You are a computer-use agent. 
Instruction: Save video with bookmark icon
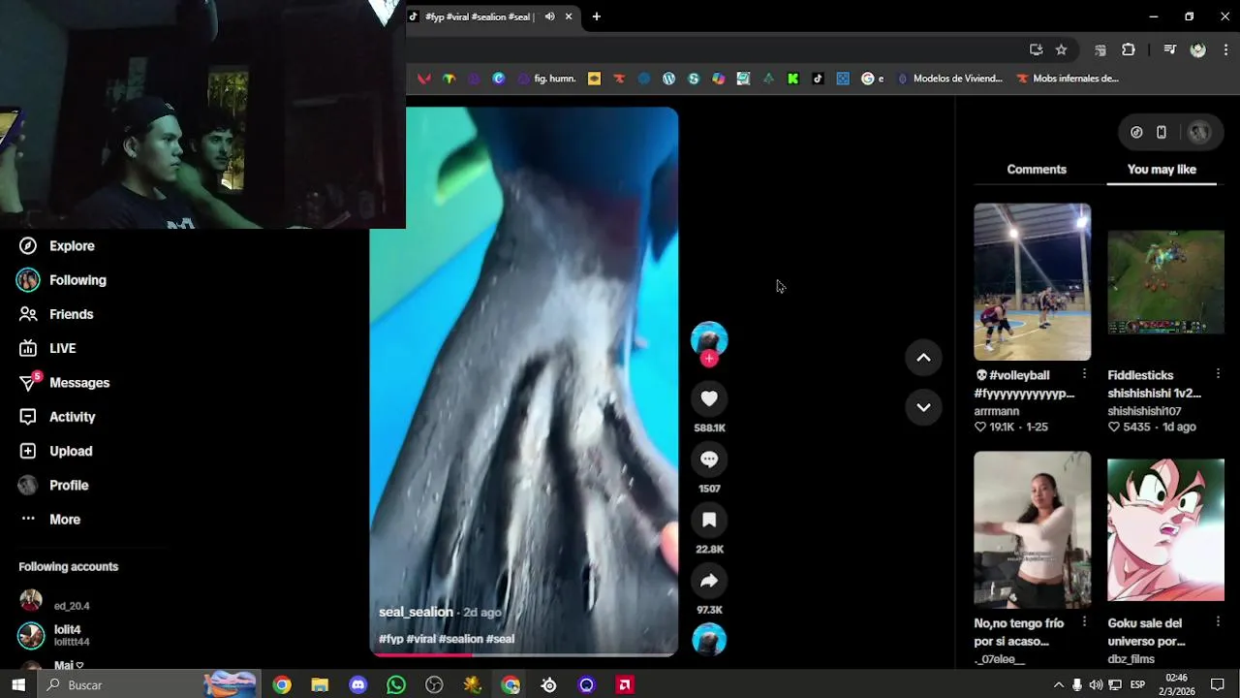709,521
